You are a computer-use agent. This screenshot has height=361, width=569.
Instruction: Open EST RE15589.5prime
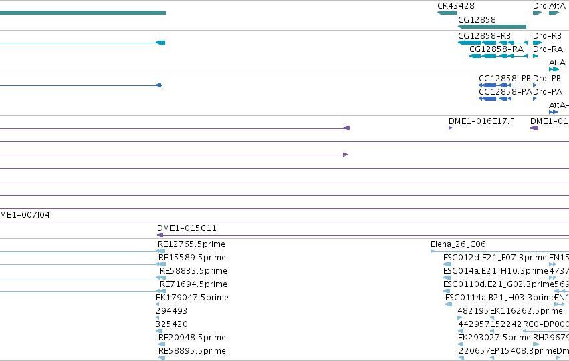pyautogui.click(x=192, y=258)
